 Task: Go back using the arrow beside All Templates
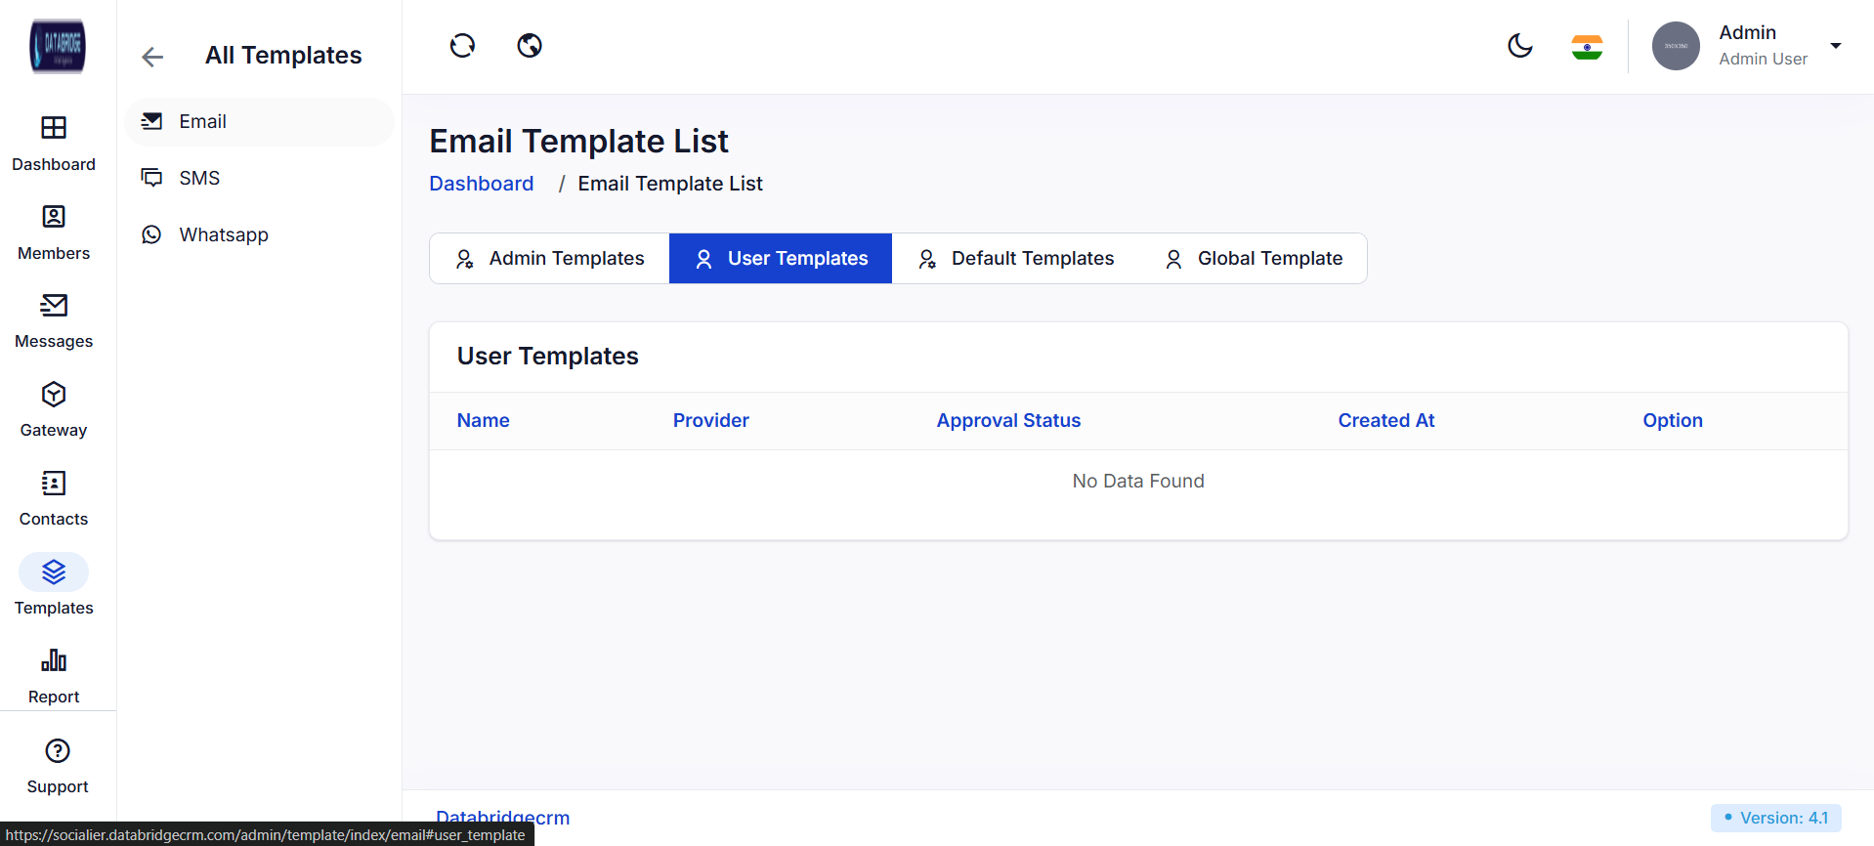pos(152,57)
